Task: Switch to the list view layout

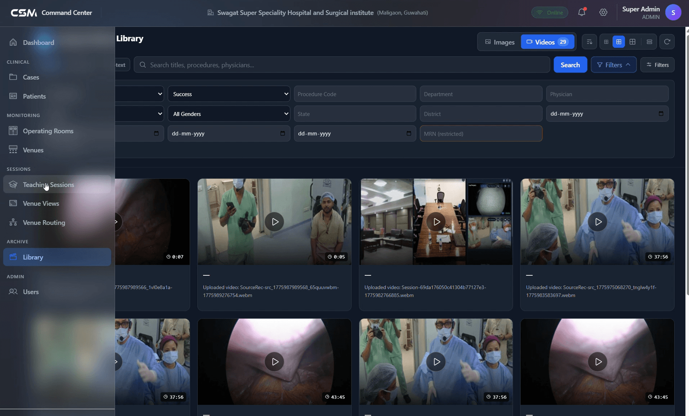Action: coord(649,42)
